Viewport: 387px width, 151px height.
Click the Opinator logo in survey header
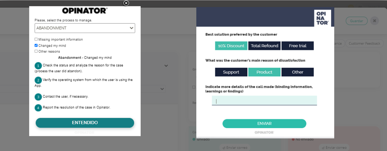[x=322, y=18]
